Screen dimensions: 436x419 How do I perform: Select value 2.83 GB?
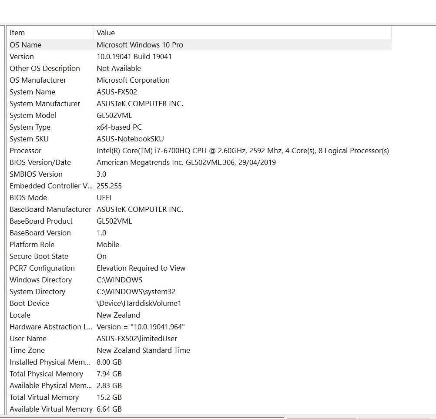(x=109, y=385)
